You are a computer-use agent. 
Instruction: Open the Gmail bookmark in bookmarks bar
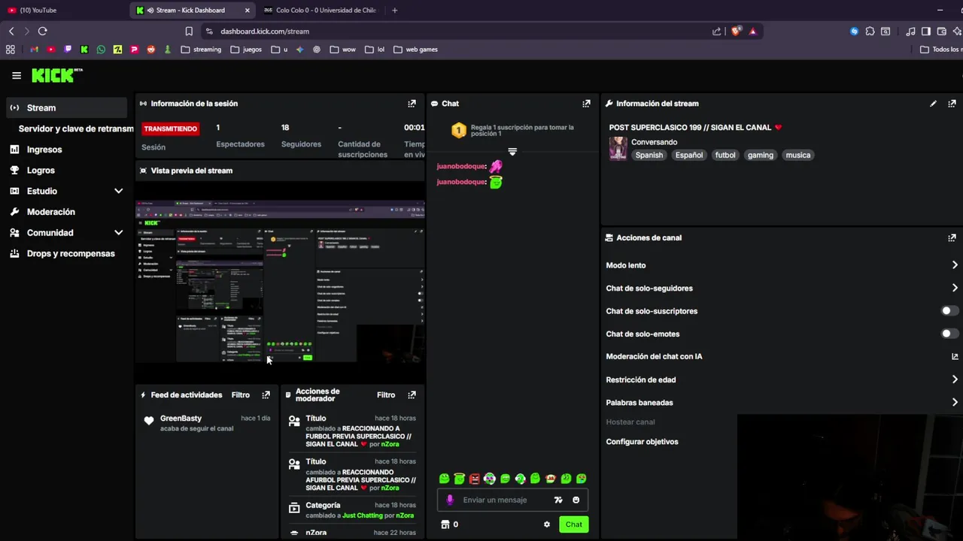34,50
